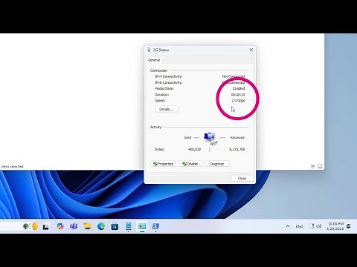Open the search box news icon in taskbar
This screenshot has width=357, height=267.
pyautogui.click(x=30, y=226)
